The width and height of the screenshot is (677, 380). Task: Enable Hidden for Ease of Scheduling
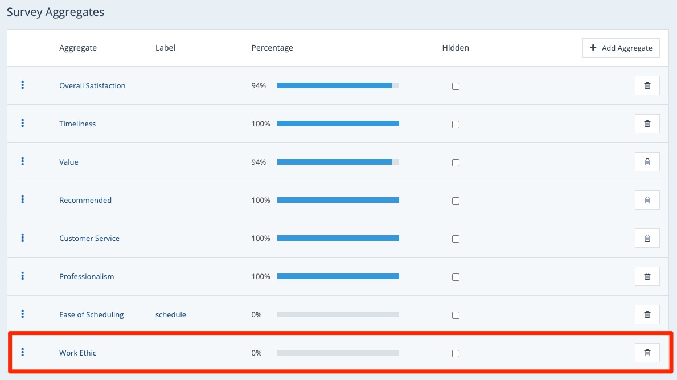coord(456,315)
